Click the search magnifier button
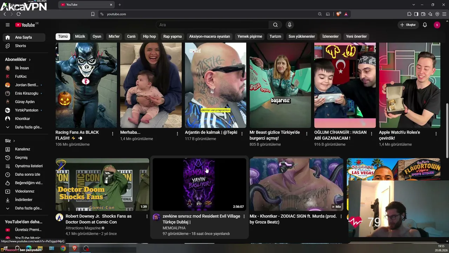 pyautogui.click(x=275, y=25)
